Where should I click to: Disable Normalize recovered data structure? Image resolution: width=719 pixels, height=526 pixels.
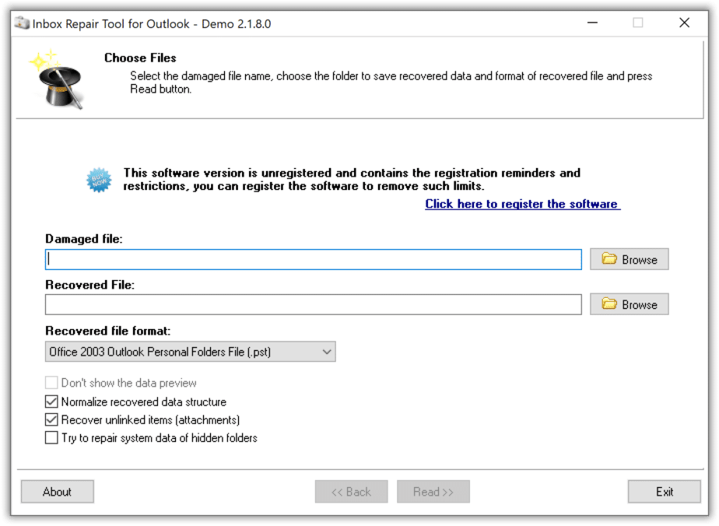click(x=51, y=402)
